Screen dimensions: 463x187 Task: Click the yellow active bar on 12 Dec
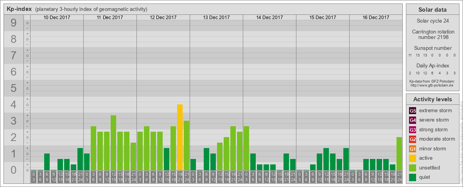pyautogui.click(x=180, y=137)
